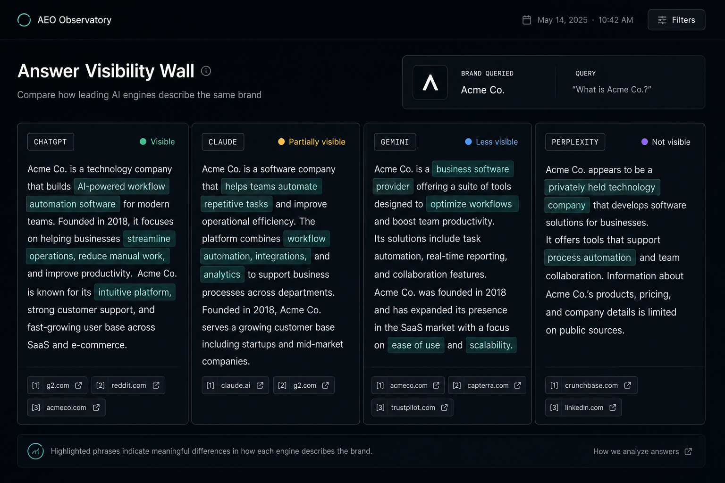Click the query text "What is Acme Co.?"
This screenshot has height=483, width=725.
pyautogui.click(x=612, y=90)
